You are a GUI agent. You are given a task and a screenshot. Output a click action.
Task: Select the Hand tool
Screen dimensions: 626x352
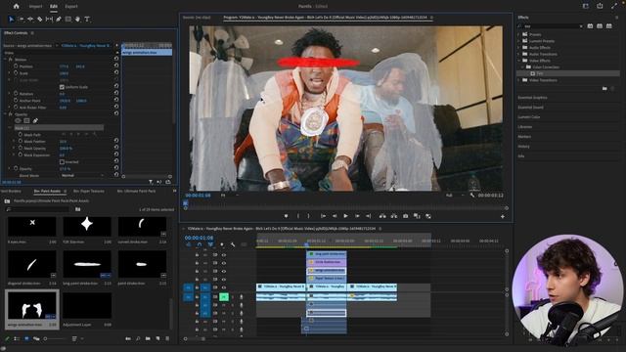[77, 19]
